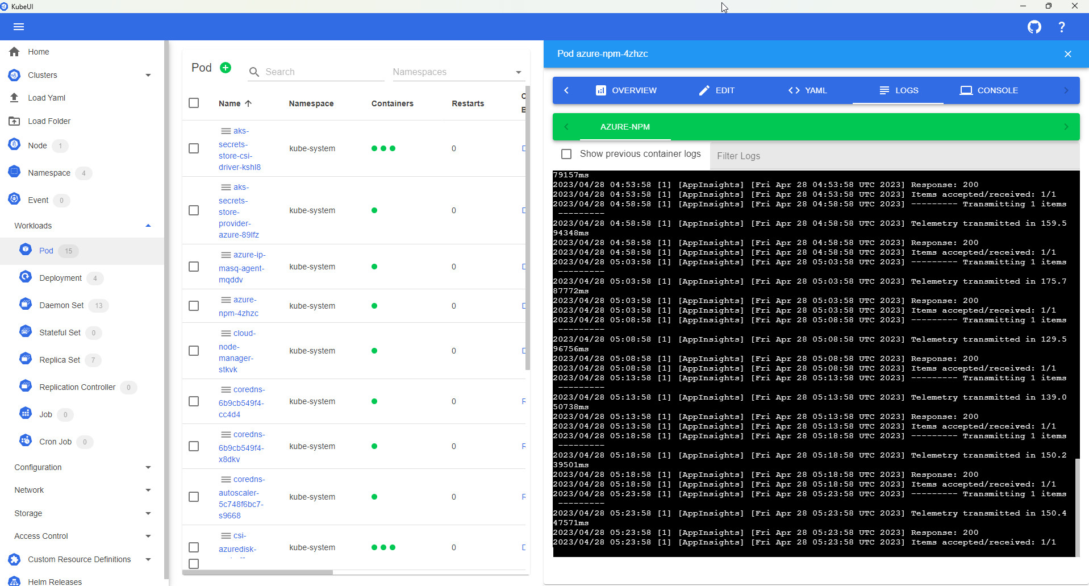Check the aks-secrets-store-provider-azure-89lfz row

tap(194, 210)
